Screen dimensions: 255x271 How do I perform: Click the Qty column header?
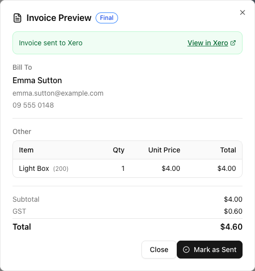click(x=119, y=150)
